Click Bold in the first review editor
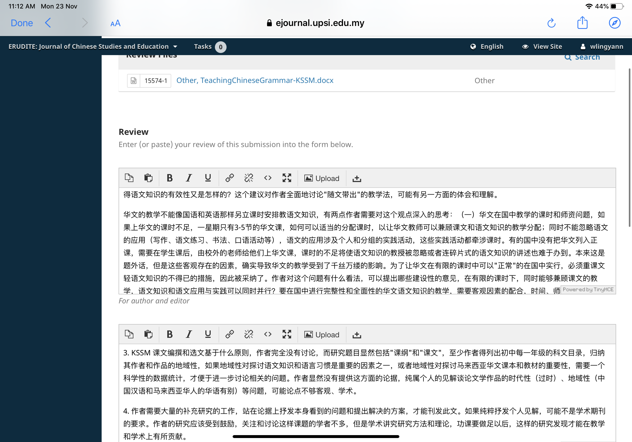The image size is (632, 442). click(x=170, y=178)
